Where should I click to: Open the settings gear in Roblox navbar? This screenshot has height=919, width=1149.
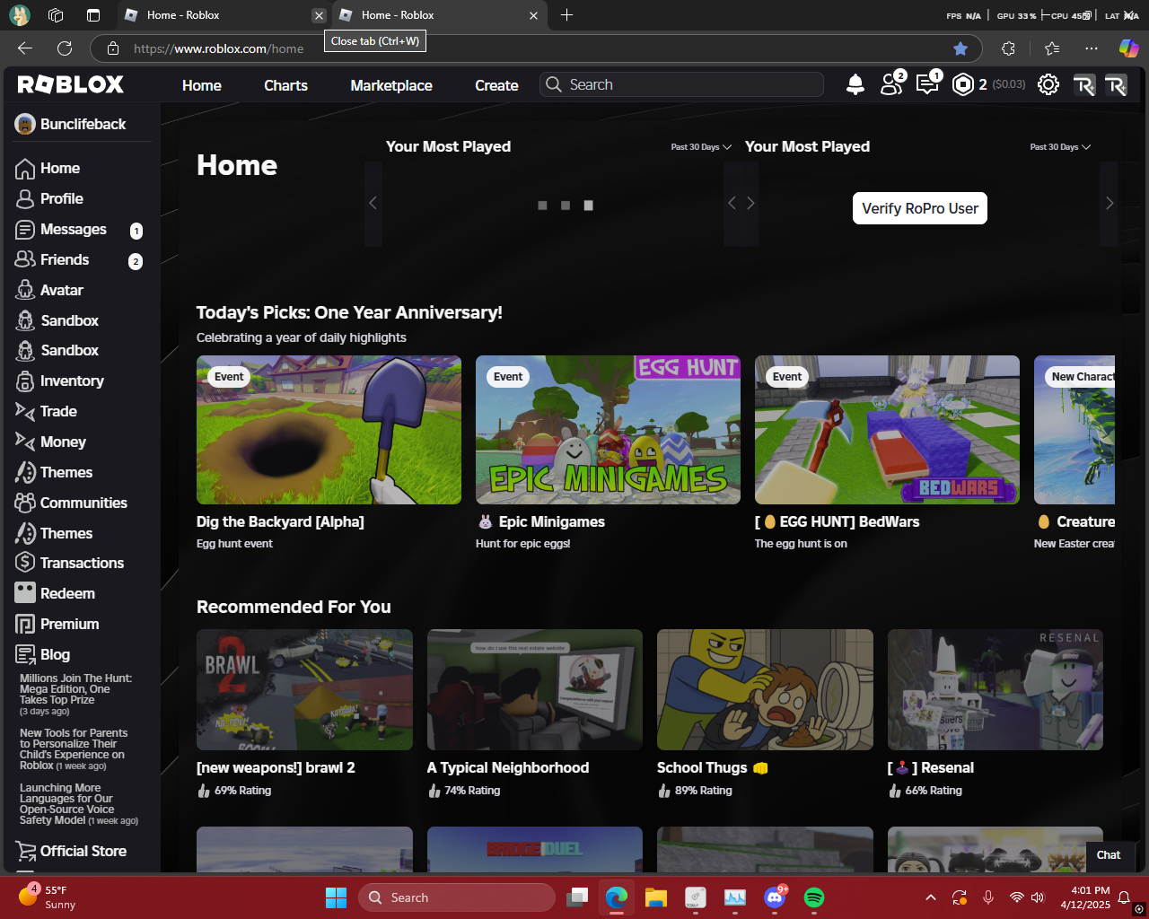coord(1048,84)
